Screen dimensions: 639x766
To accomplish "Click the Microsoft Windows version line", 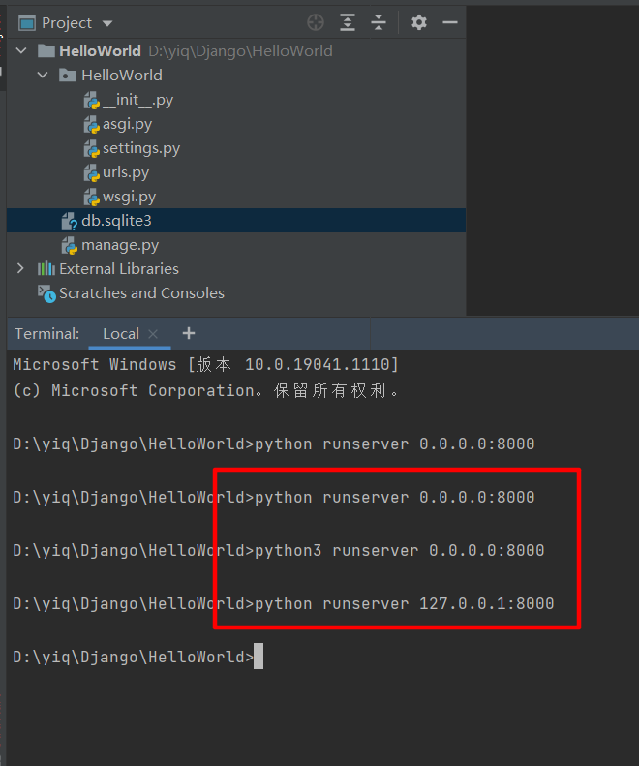I will pos(205,364).
